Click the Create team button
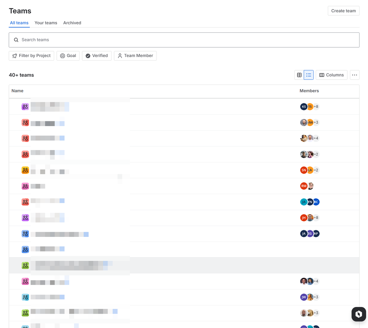Viewport: 368px width, 328px height. coord(343,11)
